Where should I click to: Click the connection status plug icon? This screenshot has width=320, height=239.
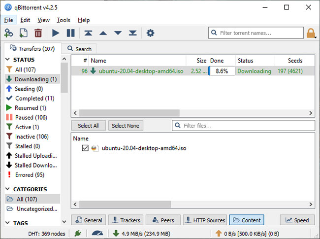78,233
